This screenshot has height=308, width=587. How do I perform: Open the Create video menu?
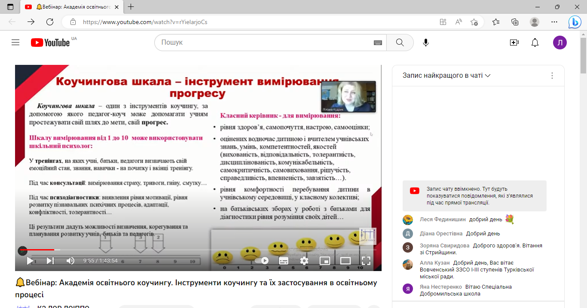pyautogui.click(x=514, y=43)
